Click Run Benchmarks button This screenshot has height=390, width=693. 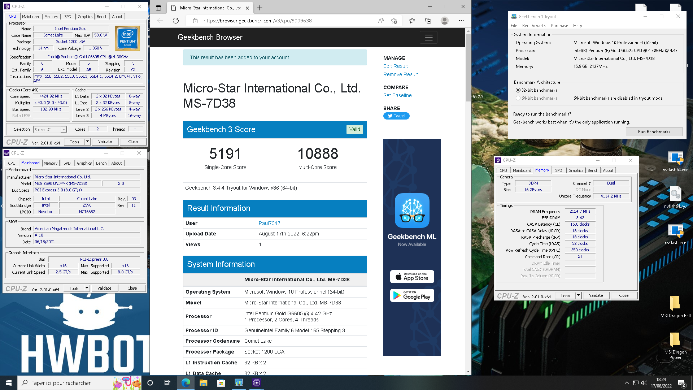pyautogui.click(x=654, y=132)
